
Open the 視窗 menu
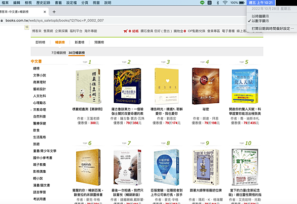(96, 2)
